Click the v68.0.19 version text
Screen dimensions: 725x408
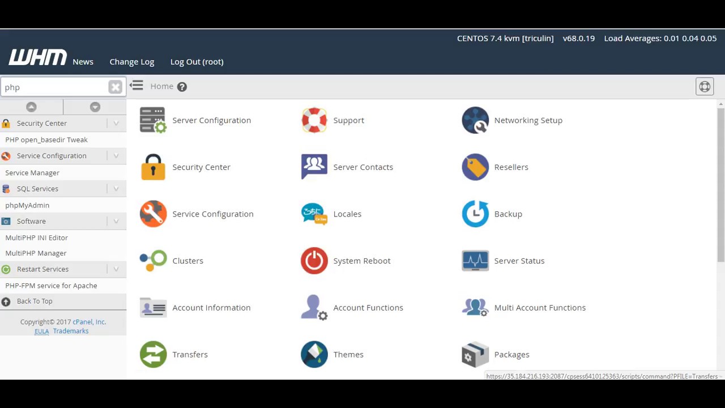click(x=578, y=39)
